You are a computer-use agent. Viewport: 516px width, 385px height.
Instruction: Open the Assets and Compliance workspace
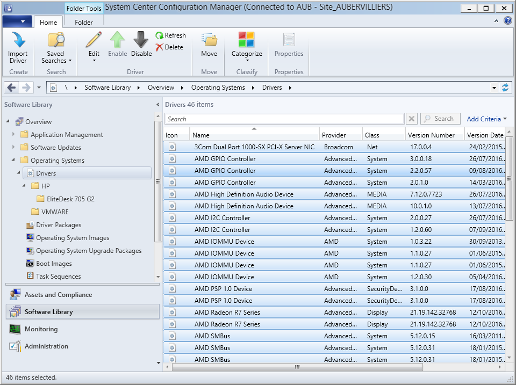point(83,295)
